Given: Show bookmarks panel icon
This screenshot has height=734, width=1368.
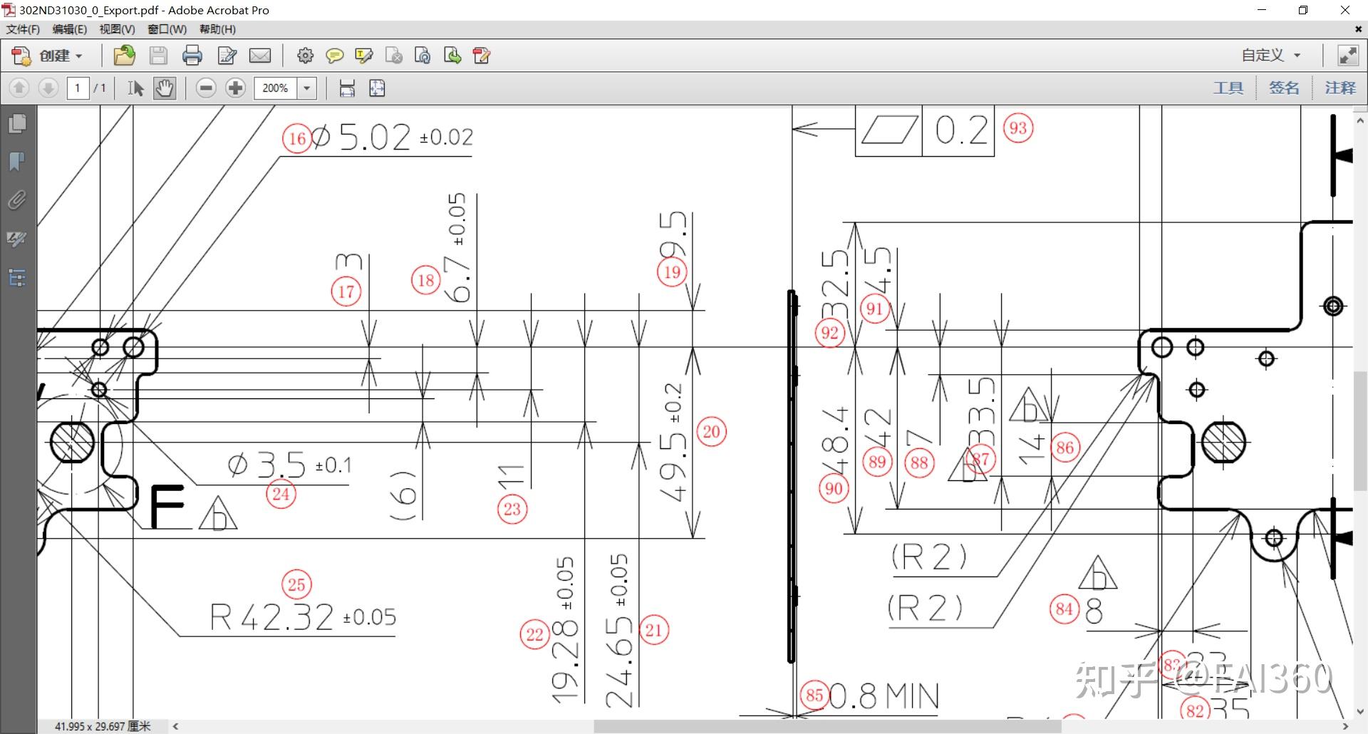Looking at the screenshot, I should click(x=17, y=162).
